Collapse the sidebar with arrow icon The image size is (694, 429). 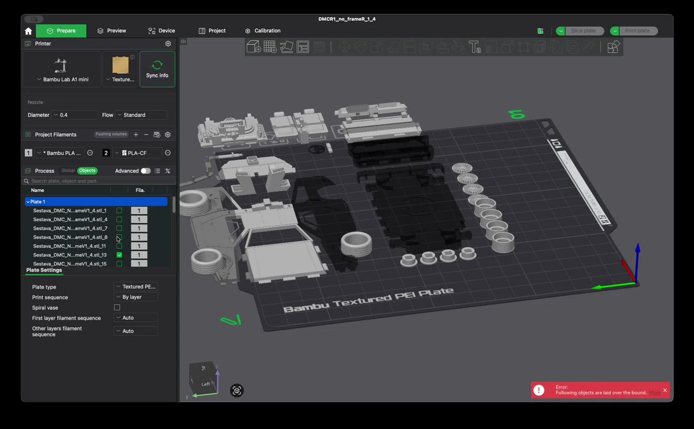pos(183,42)
